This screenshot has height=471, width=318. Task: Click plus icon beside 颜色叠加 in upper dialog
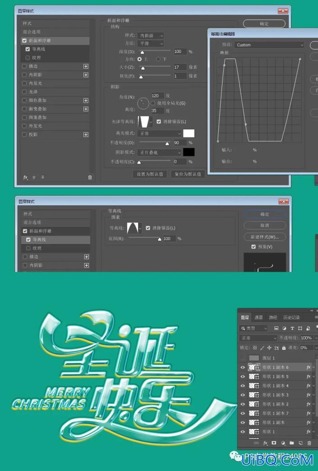point(86,100)
